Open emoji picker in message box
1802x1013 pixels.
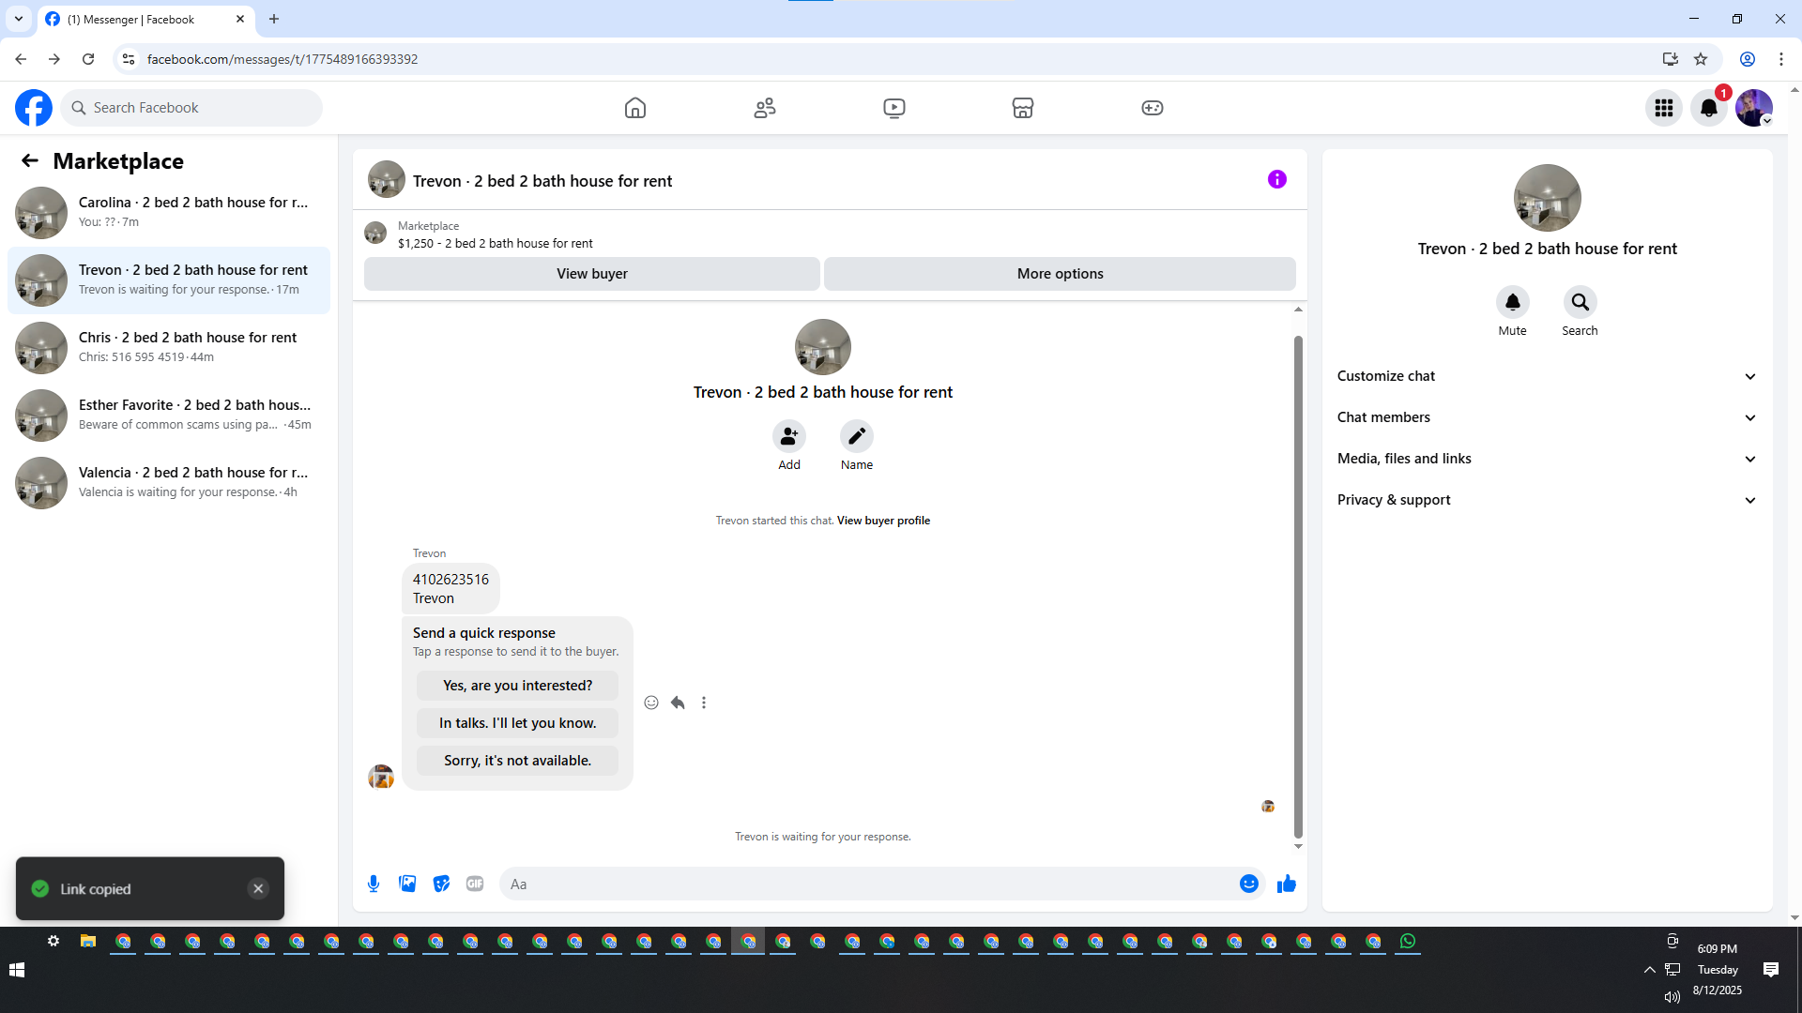[x=1248, y=884]
